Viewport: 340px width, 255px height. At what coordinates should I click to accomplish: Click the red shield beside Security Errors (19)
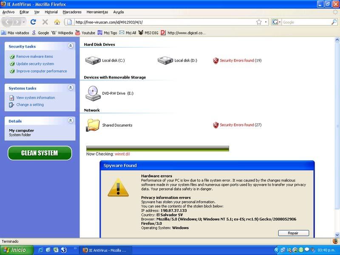click(215, 61)
